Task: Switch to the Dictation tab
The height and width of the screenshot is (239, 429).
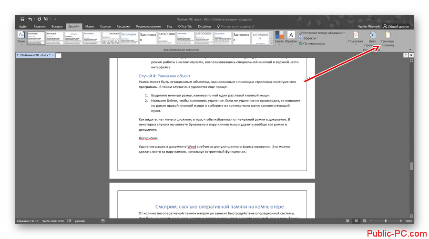Action: coord(204,27)
